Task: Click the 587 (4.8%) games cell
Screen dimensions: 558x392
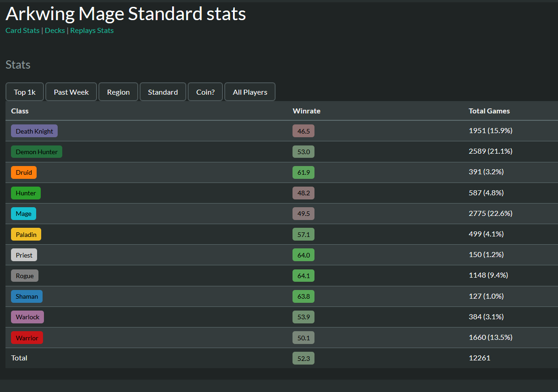Action: (x=486, y=193)
